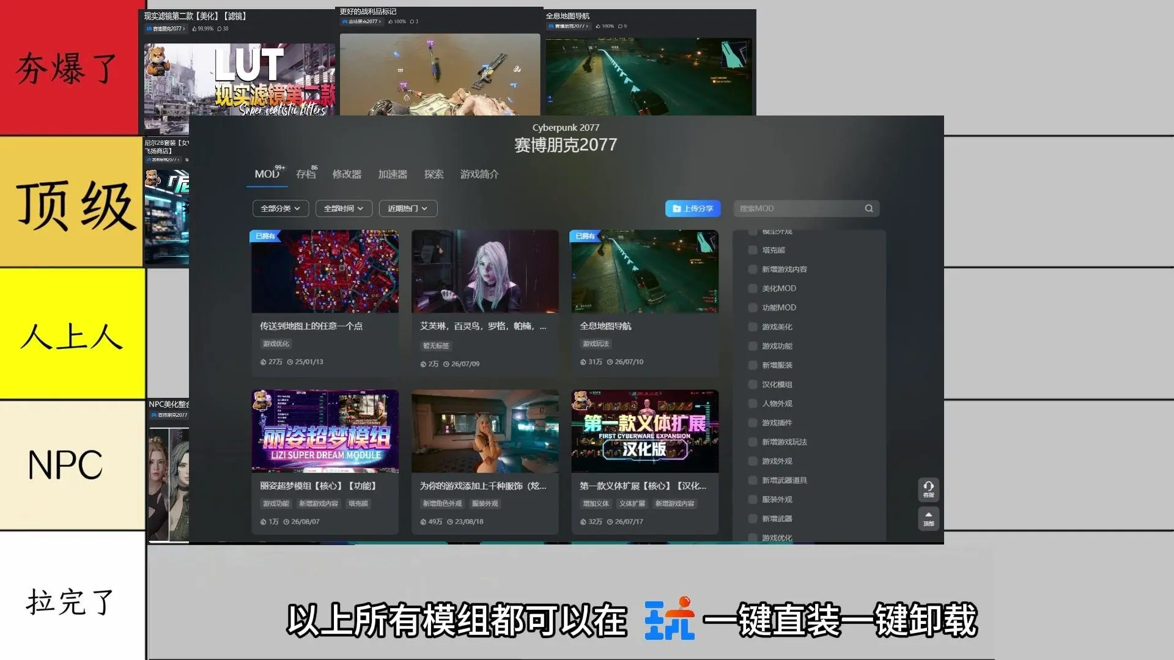Check the 美化MOD filter checkbox

click(753, 288)
